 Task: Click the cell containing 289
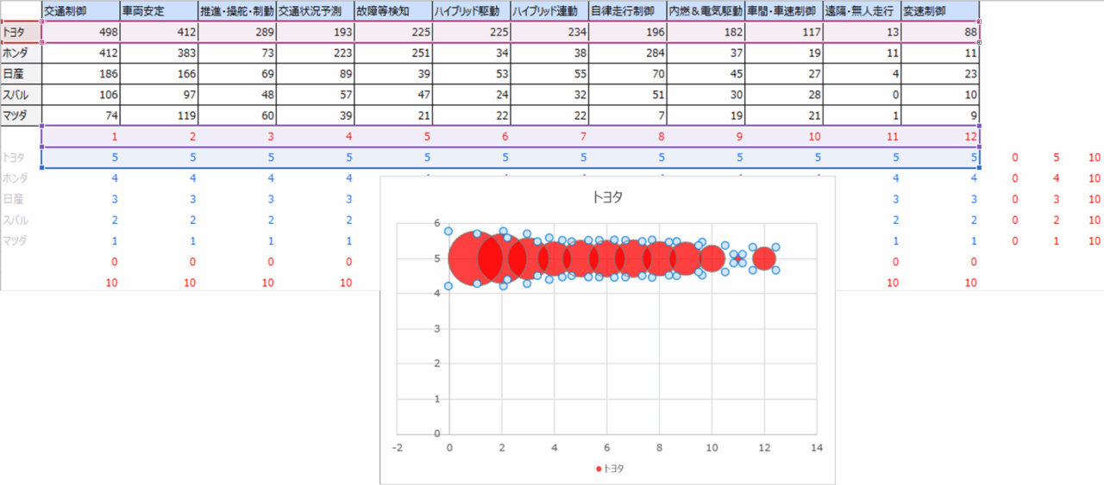click(237, 32)
